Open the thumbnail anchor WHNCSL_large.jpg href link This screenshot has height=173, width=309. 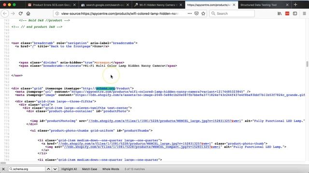[135, 144]
